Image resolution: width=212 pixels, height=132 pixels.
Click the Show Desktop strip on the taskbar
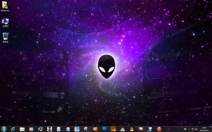(211, 129)
